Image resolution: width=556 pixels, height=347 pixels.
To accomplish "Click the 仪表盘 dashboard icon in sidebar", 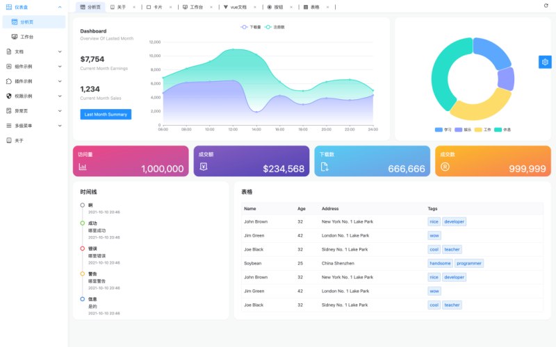I will click(x=9, y=7).
